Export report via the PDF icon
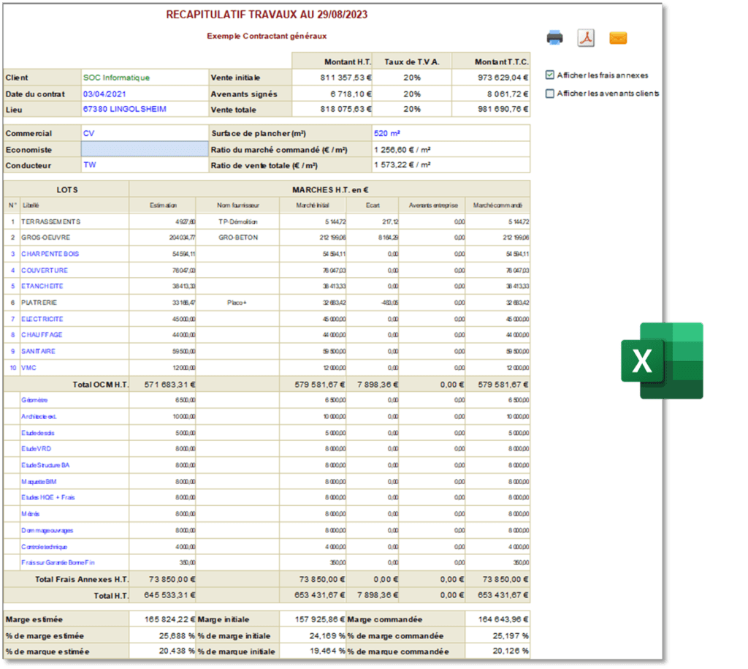This screenshot has width=748, height=669. (x=586, y=38)
